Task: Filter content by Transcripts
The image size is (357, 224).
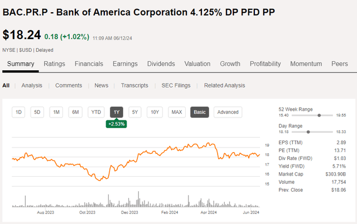Action: [134, 85]
